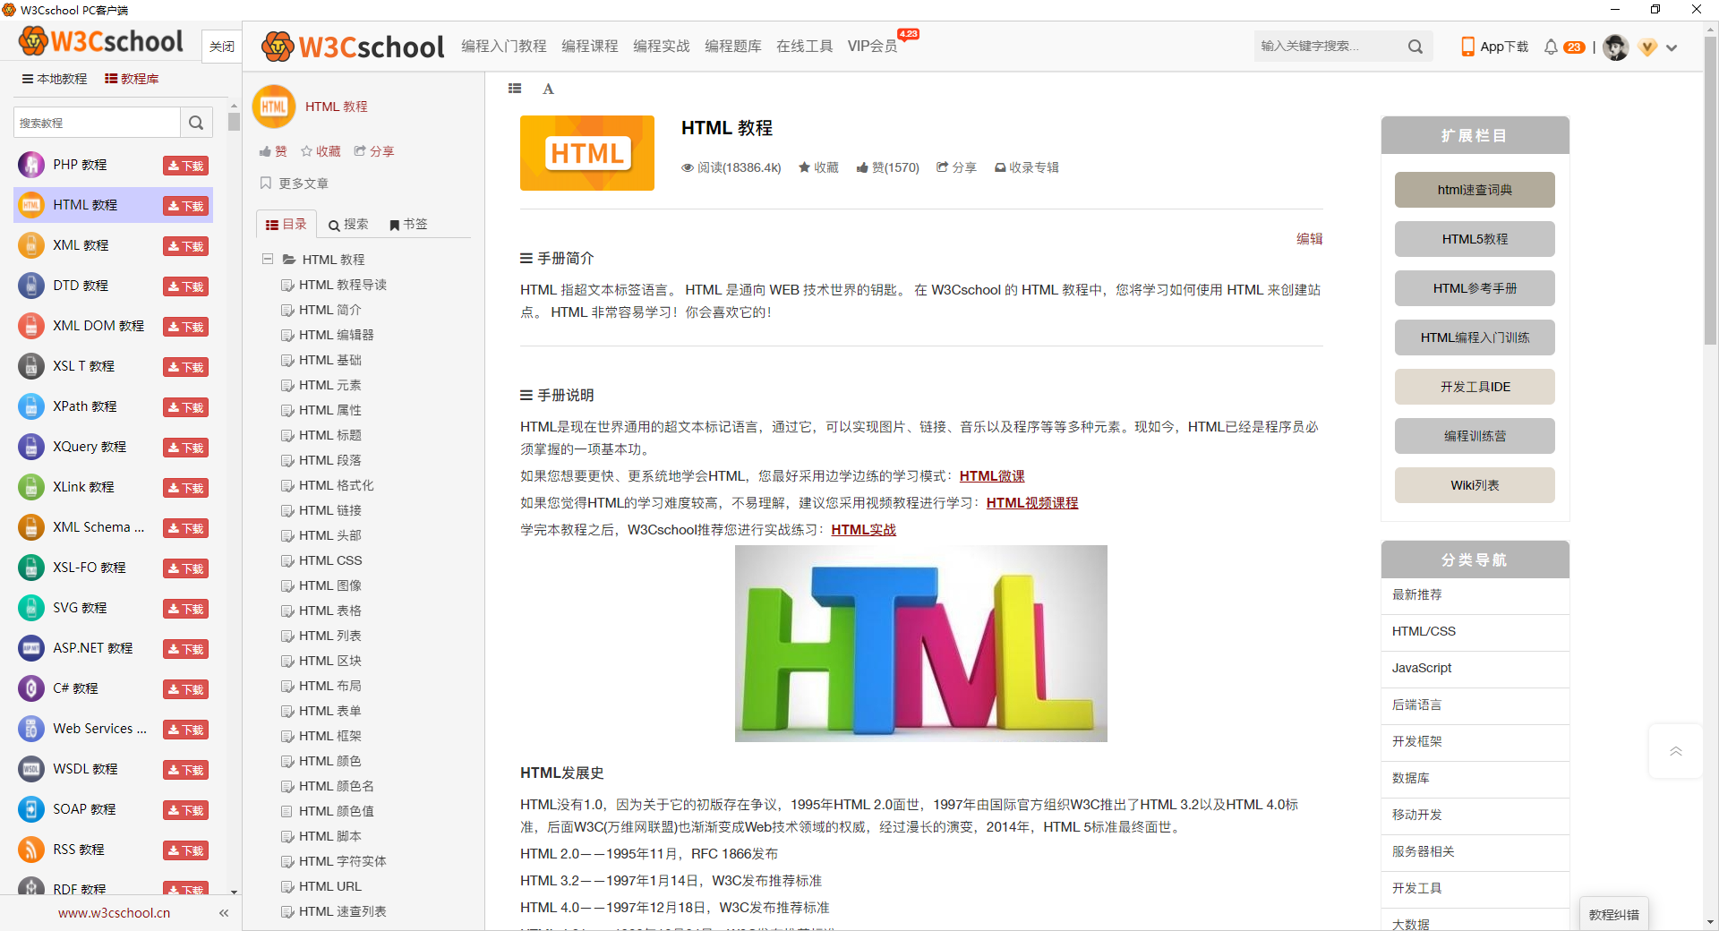The image size is (1719, 931).
Task: Download the PHP tutorial
Action: (186, 166)
